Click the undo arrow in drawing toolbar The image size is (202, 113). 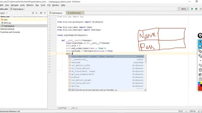200,65
